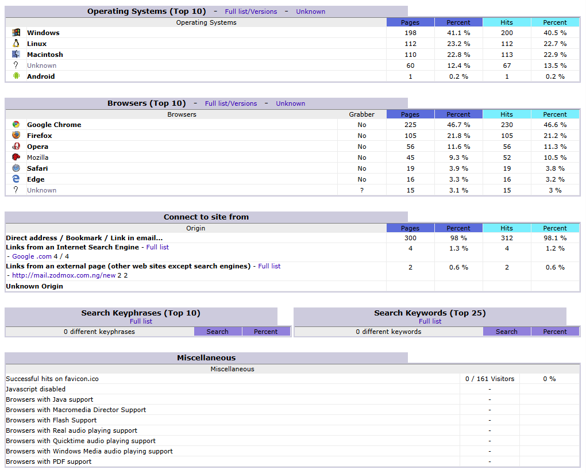
Task: Open the Unknown link for Browsers
Action: [290, 103]
